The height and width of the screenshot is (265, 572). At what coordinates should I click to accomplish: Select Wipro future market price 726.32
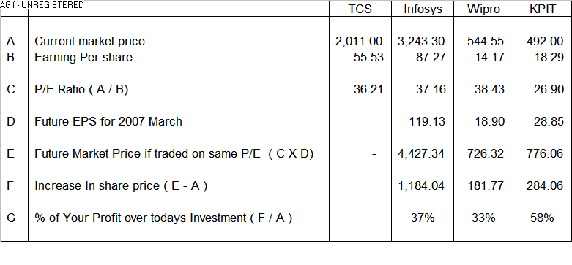(486, 154)
